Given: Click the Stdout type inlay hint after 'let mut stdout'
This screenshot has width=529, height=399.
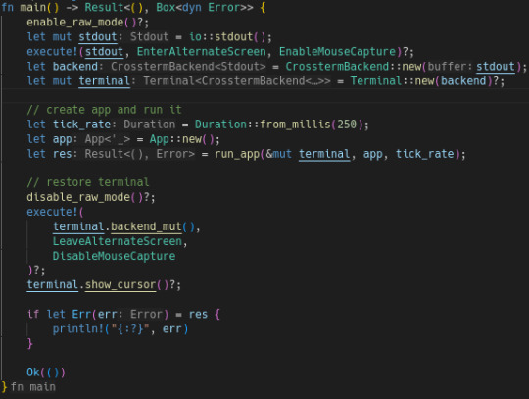Looking at the screenshot, I should (150, 37).
